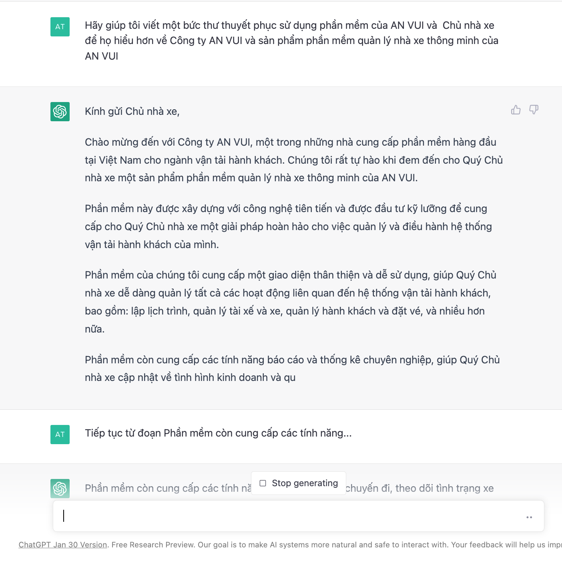Image resolution: width=562 pixels, height=565 pixels.
Task: Click the square stop icon
Action: 263,483
